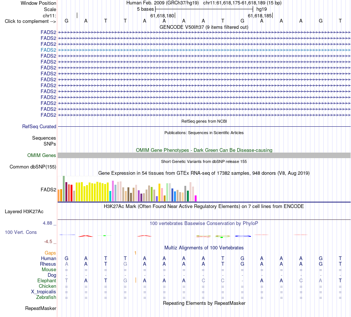This screenshot has height=317, width=351.
Task: Open the 'H3K27Ac Mark' ENCODE track title
Action: click(204, 207)
